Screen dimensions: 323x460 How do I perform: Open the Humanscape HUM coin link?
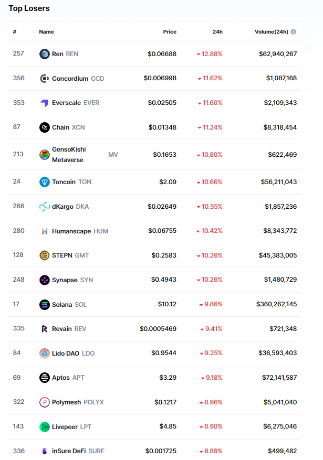tap(80, 231)
